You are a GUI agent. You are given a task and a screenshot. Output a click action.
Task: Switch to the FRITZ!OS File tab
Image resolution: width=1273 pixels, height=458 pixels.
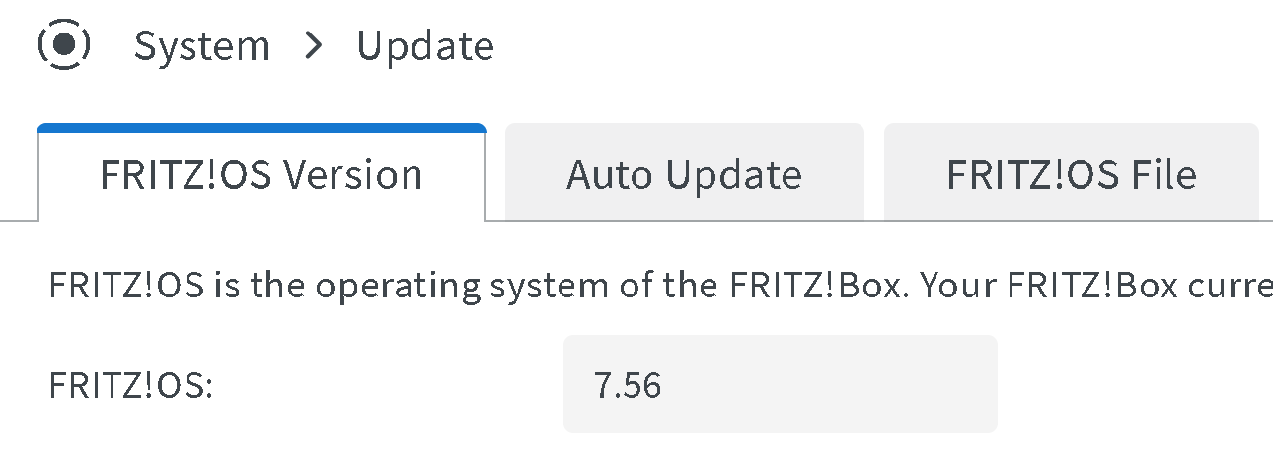[1072, 174]
